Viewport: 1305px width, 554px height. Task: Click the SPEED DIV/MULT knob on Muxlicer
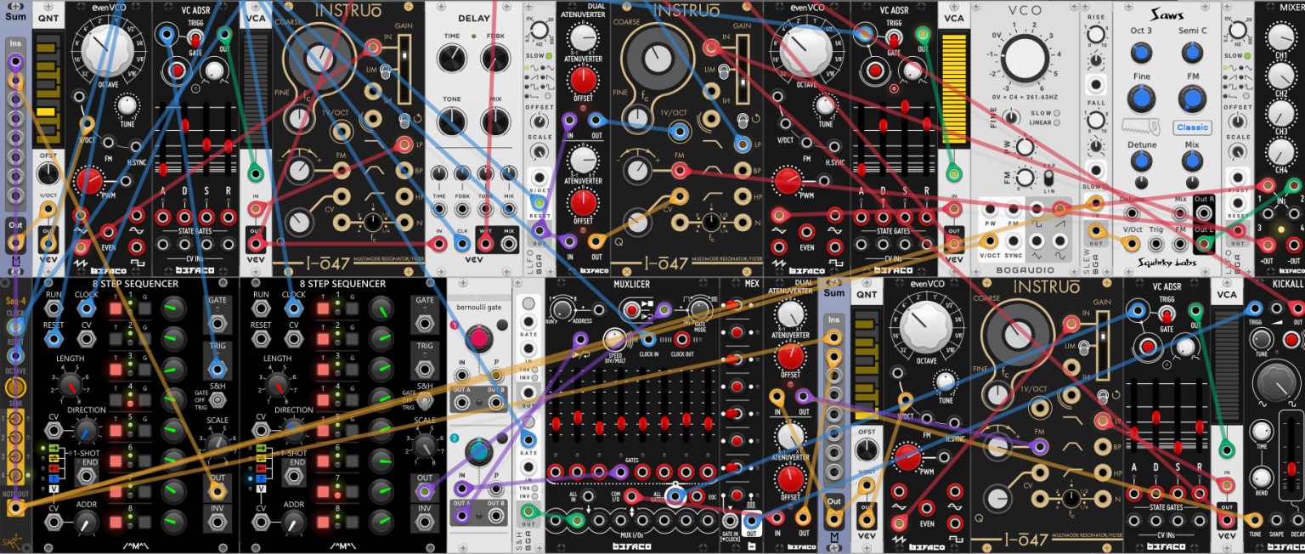(x=616, y=338)
